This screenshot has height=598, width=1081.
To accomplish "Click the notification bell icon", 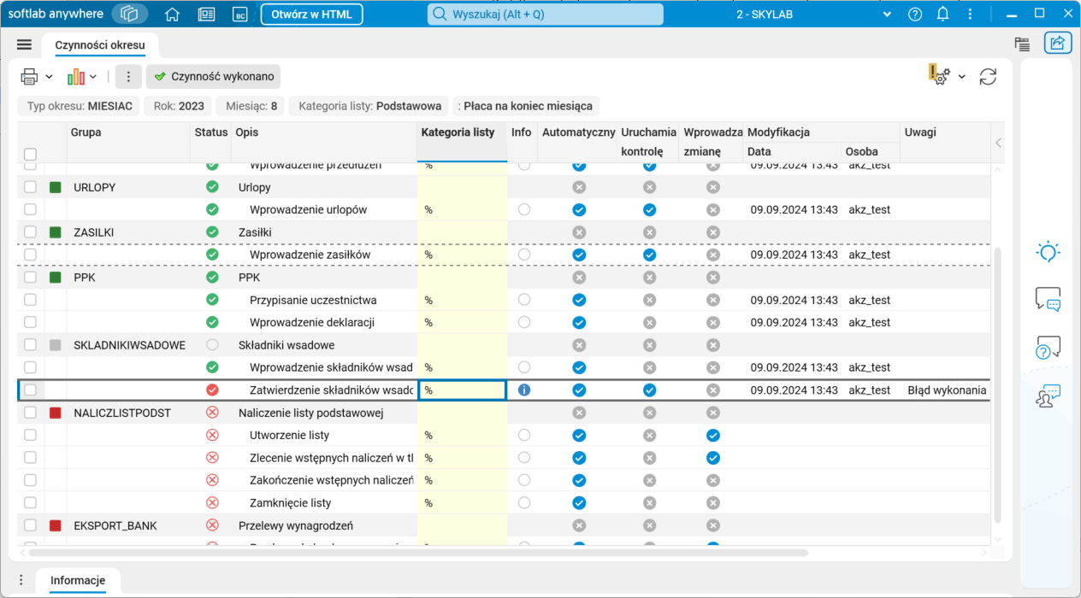I will pyautogui.click(x=943, y=13).
